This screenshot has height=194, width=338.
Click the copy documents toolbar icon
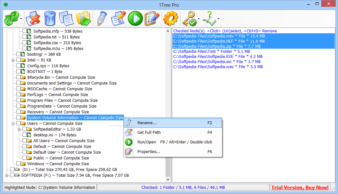pos(67,19)
